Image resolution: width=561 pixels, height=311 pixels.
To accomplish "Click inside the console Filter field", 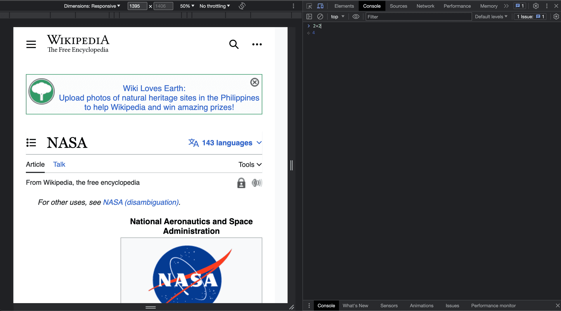I will 418,17.
